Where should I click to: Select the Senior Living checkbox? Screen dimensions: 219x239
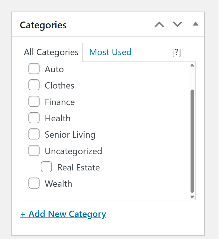tap(34, 134)
